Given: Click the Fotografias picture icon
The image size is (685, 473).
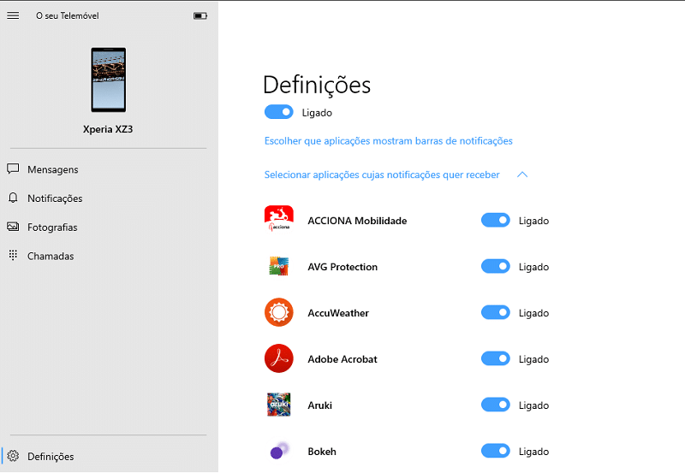Looking at the screenshot, I should pos(13,227).
